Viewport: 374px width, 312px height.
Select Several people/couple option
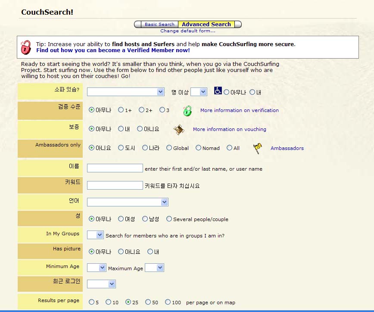pos(169,219)
